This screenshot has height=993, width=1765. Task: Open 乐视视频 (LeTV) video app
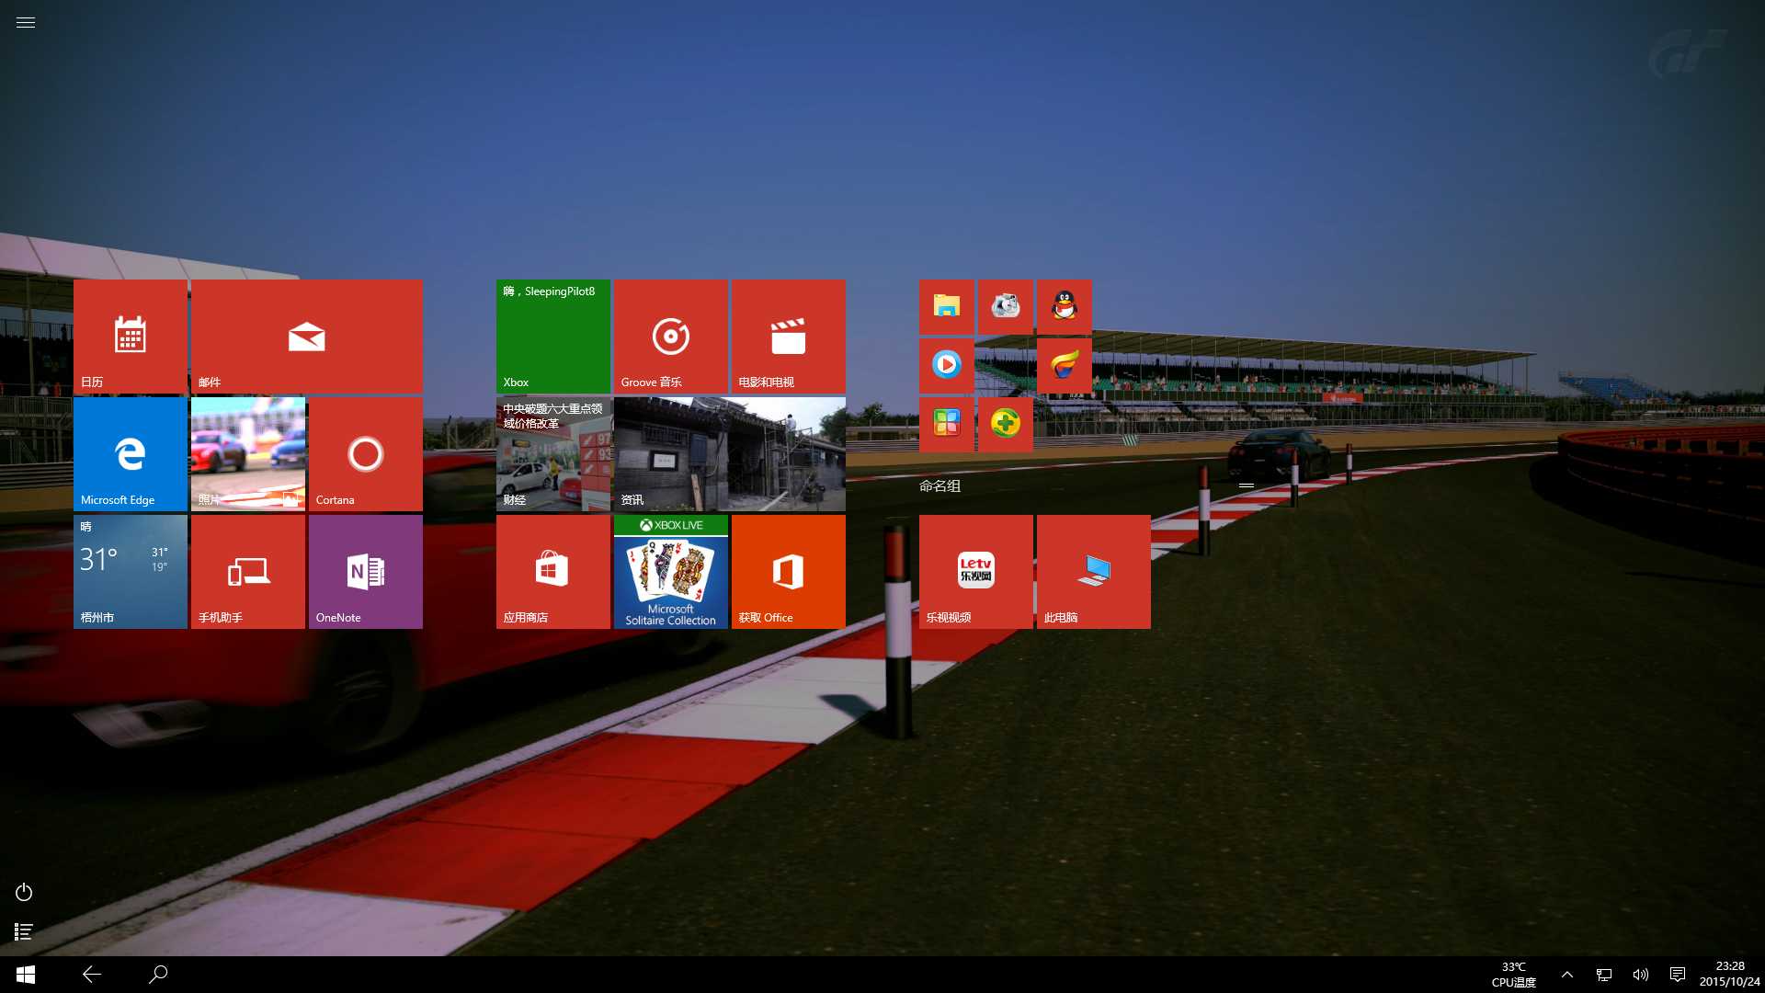976,570
